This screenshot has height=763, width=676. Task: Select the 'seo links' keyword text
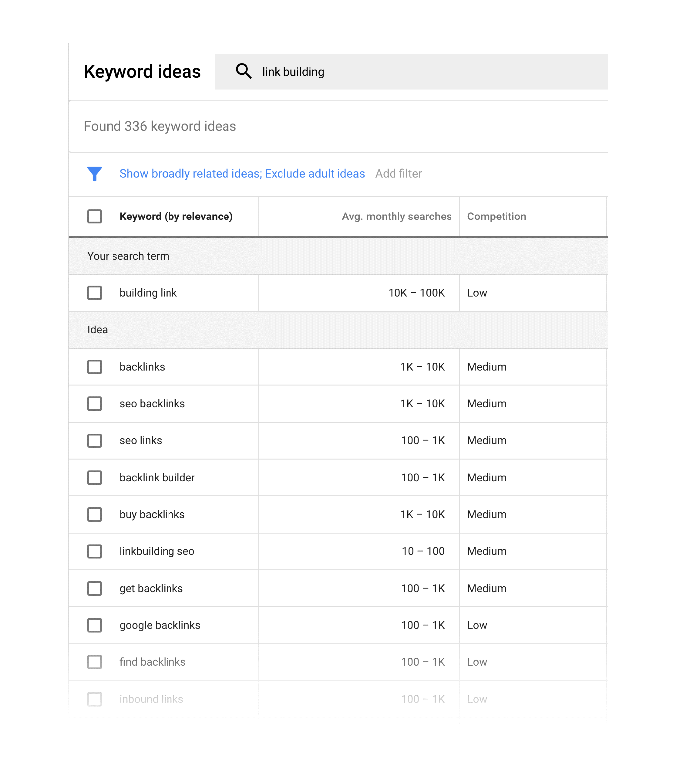point(141,440)
